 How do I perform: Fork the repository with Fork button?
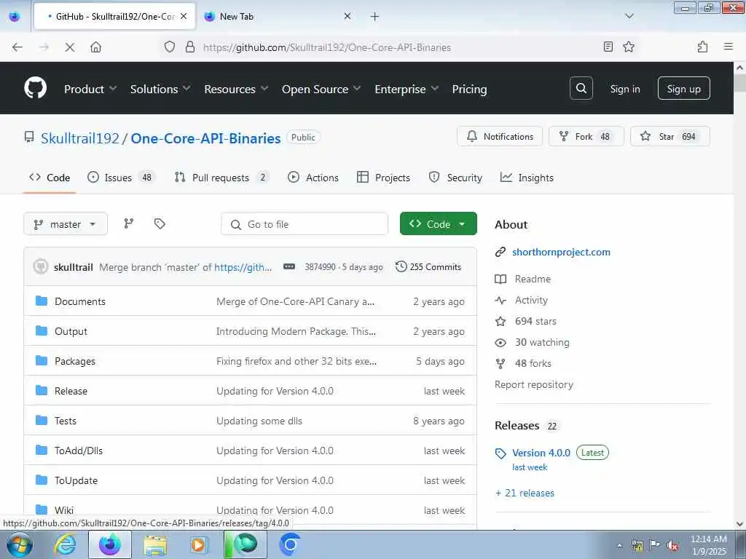point(586,136)
